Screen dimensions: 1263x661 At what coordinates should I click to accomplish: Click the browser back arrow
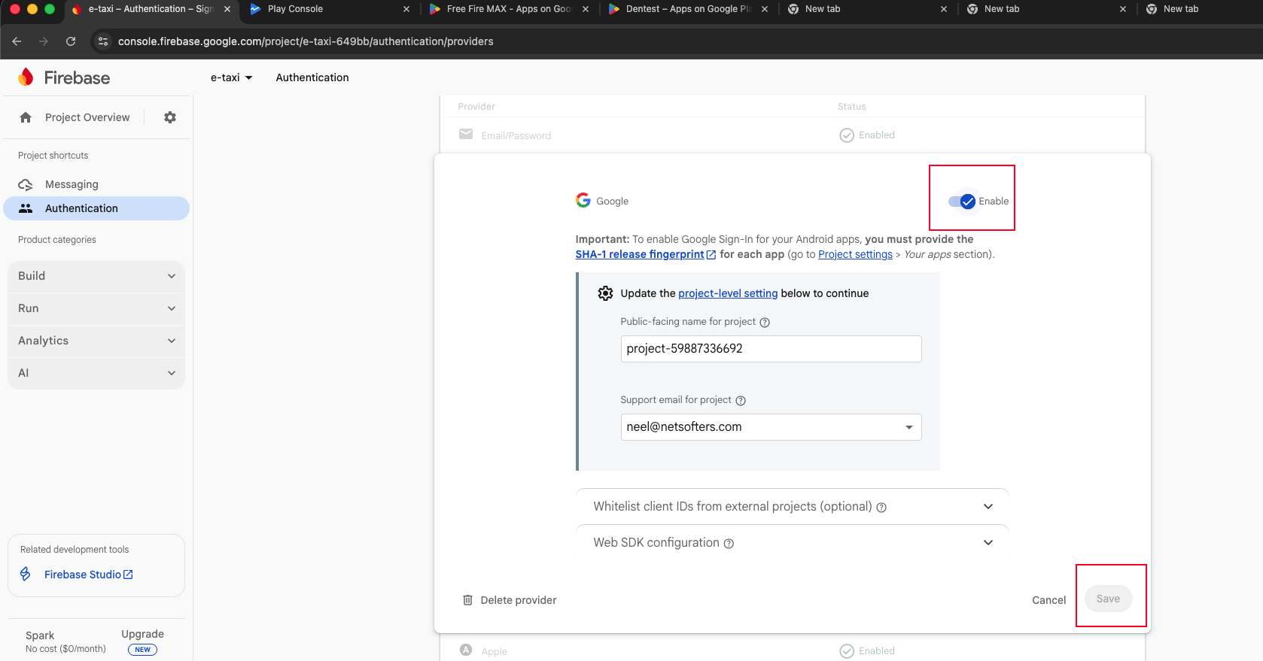pos(17,41)
